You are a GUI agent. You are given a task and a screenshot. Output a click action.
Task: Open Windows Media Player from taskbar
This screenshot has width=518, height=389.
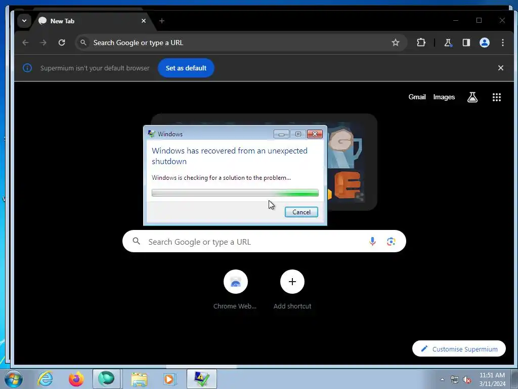pyautogui.click(x=169, y=379)
